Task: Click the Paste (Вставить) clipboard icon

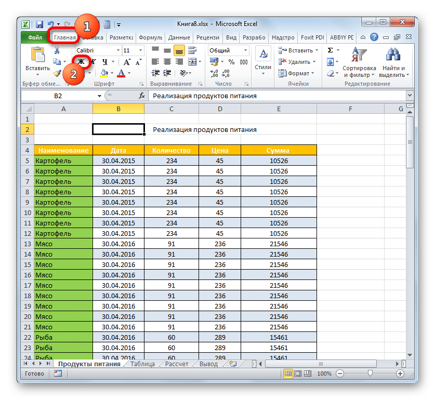Action: click(x=37, y=57)
